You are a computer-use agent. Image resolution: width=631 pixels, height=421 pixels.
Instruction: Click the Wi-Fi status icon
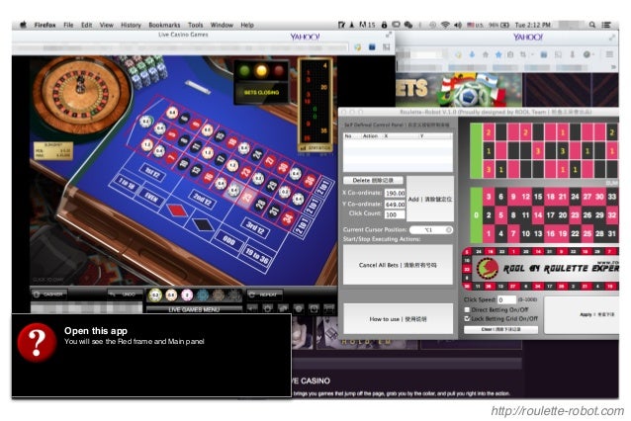445,25
